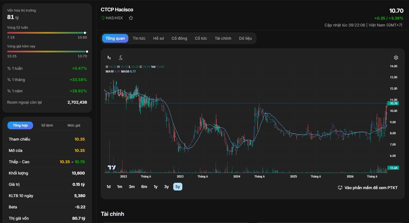The width and height of the screenshot is (409, 223).
Task: Open the Tin tức tab
Action: pyautogui.click(x=139, y=38)
